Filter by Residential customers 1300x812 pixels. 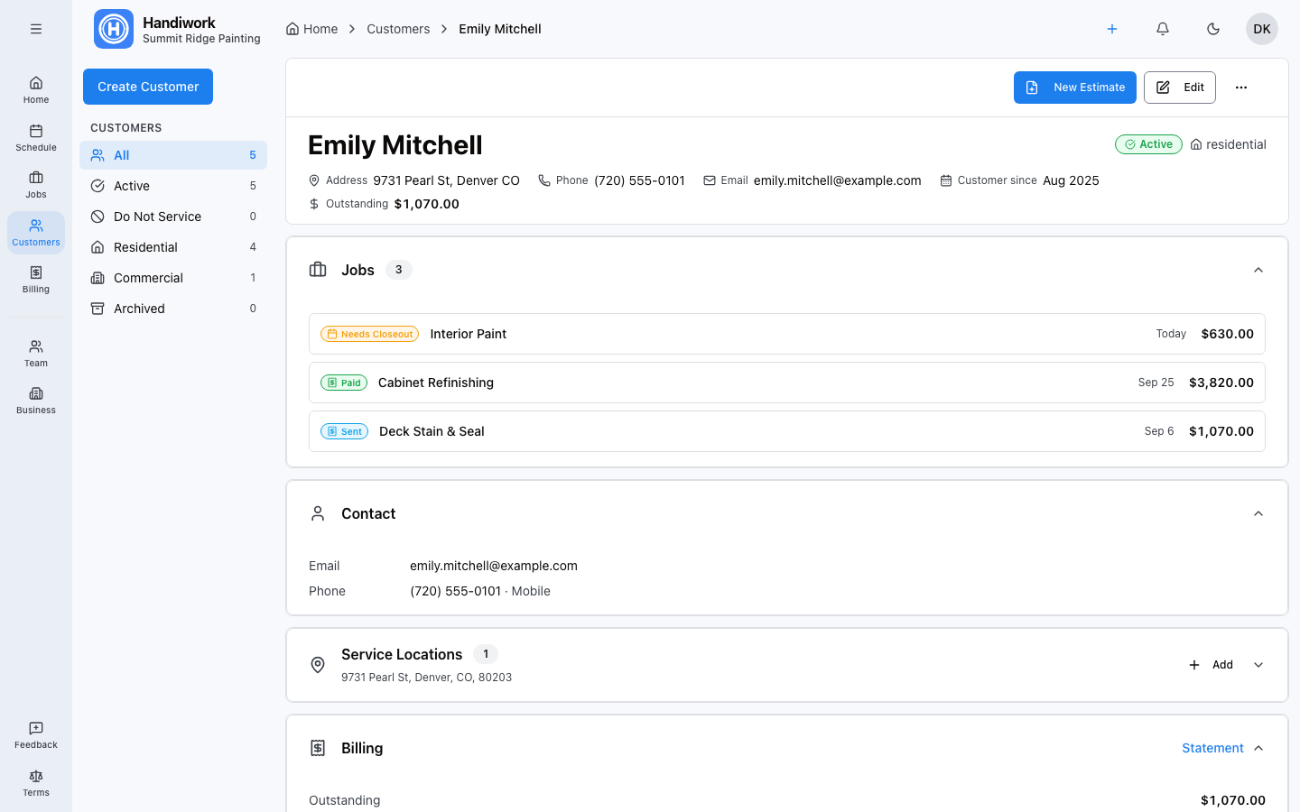tap(173, 247)
